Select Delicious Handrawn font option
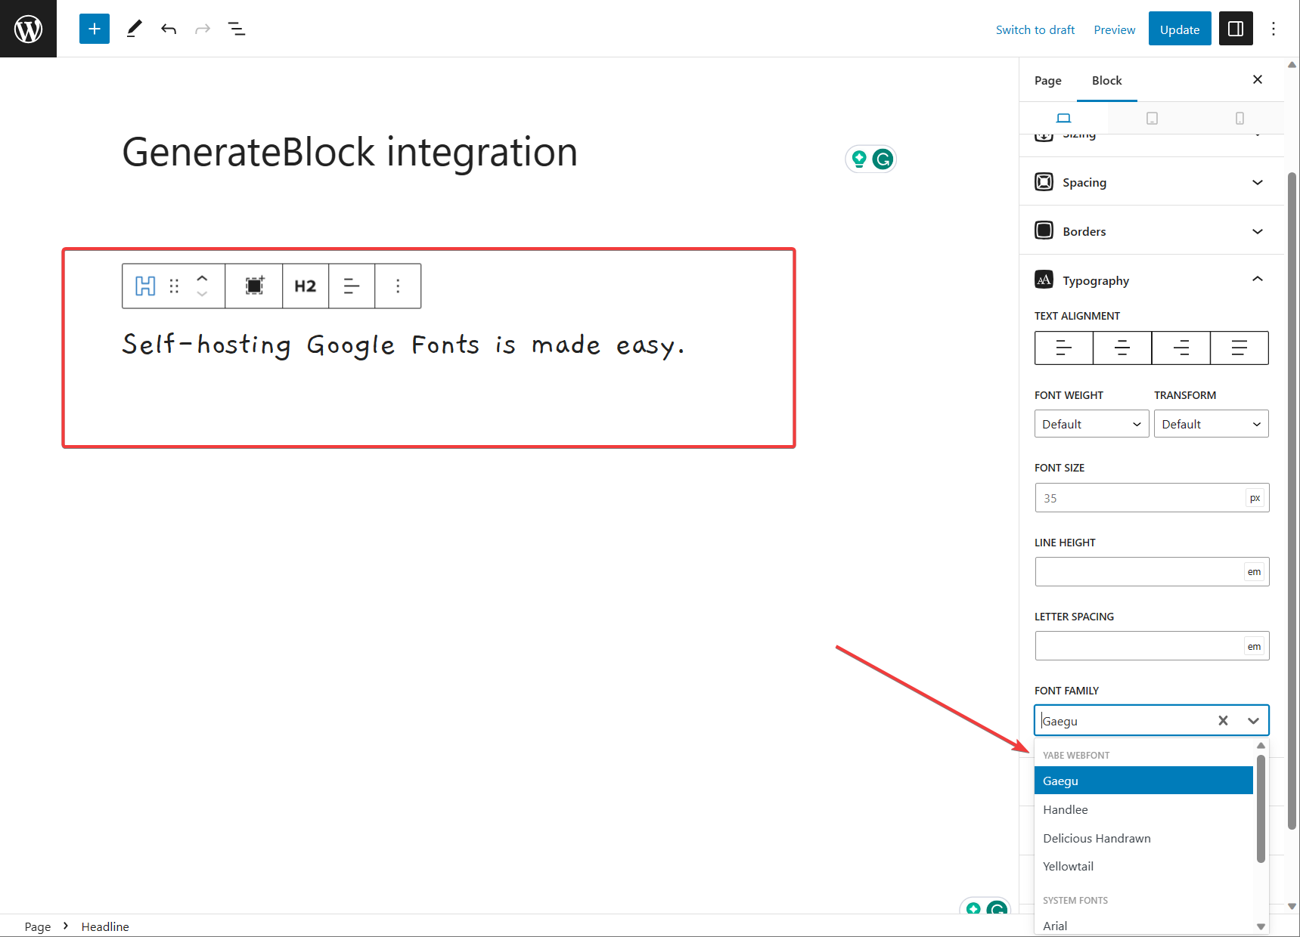 click(1143, 838)
